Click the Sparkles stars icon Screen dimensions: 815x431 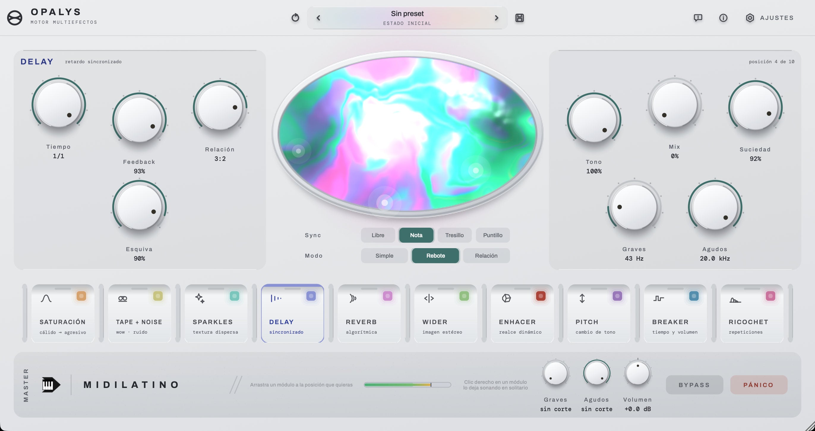coord(200,298)
